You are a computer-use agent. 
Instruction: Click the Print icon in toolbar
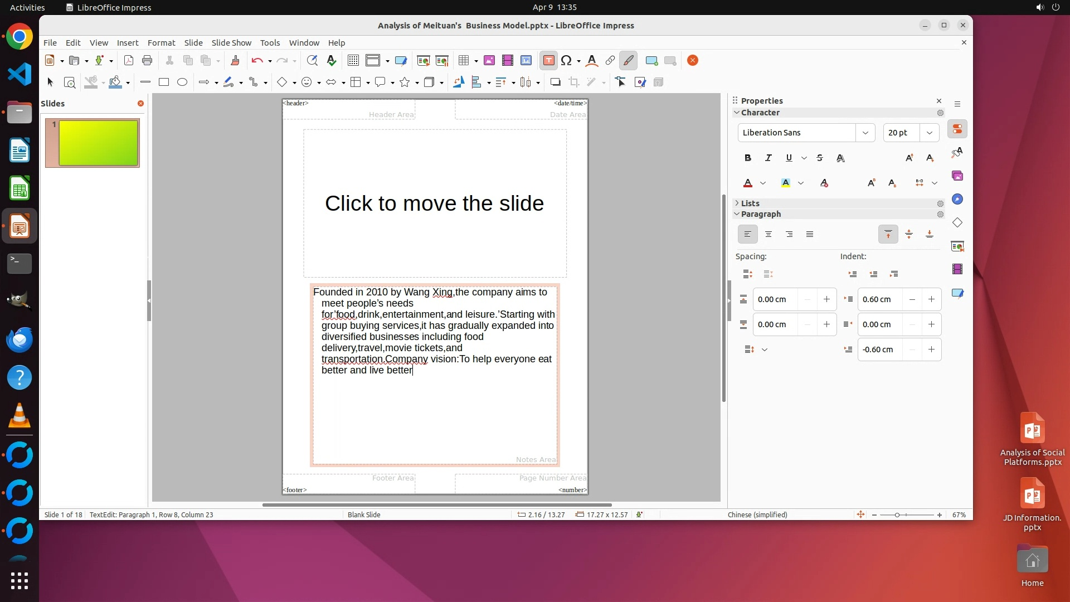click(x=147, y=61)
